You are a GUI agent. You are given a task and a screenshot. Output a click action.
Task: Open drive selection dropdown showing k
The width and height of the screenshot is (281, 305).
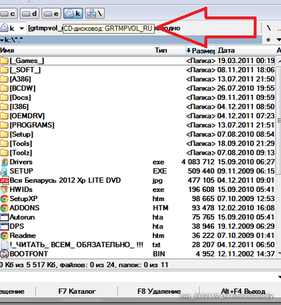(x=13, y=28)
